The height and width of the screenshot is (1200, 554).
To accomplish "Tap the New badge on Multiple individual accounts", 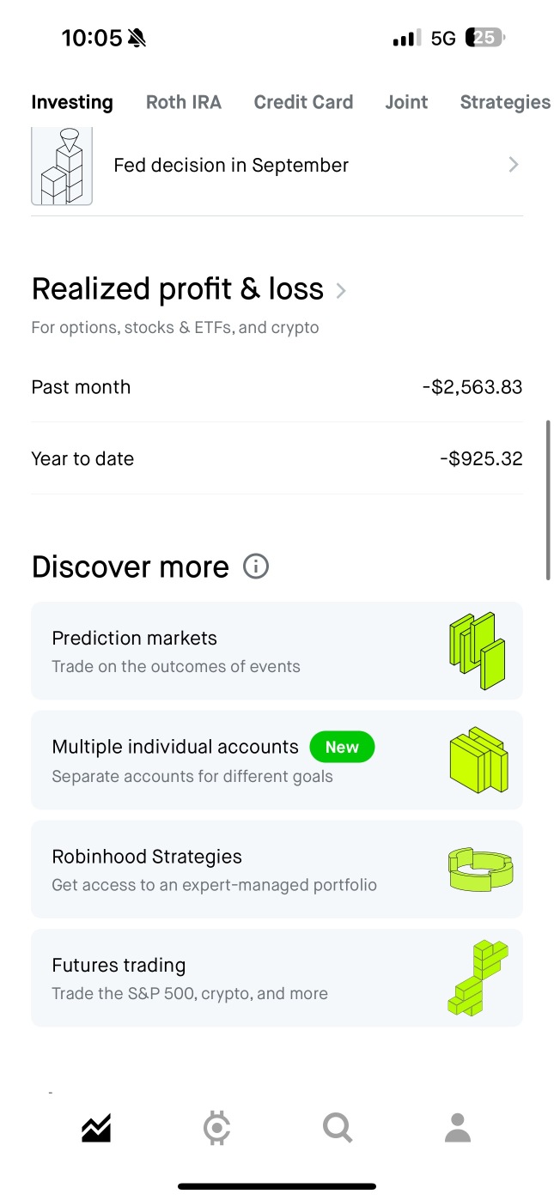I will [342, 747].
